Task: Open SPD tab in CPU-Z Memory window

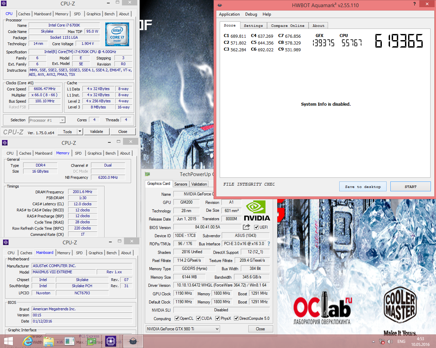Action: click(78, 153)
